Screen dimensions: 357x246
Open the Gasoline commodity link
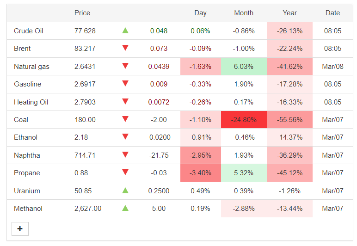[28, 84]
